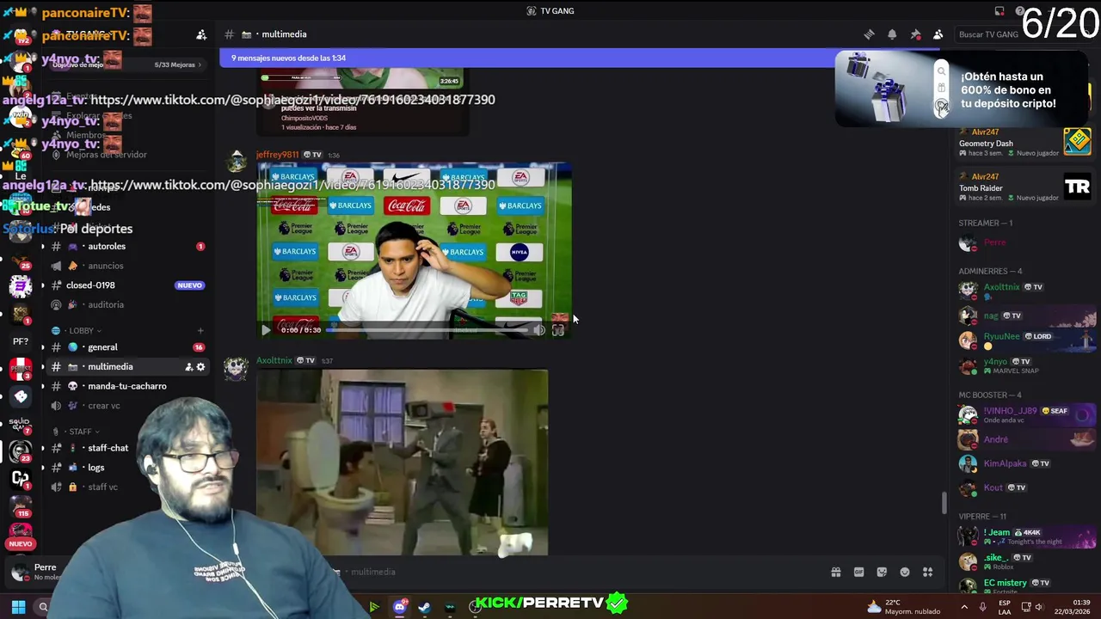
Task: Open the sticker picker
Action: [x=882, y=572]
